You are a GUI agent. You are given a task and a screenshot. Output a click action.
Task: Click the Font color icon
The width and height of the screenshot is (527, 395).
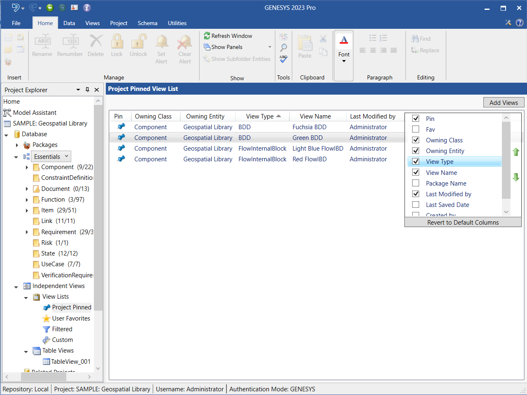[x=344, y=40]
